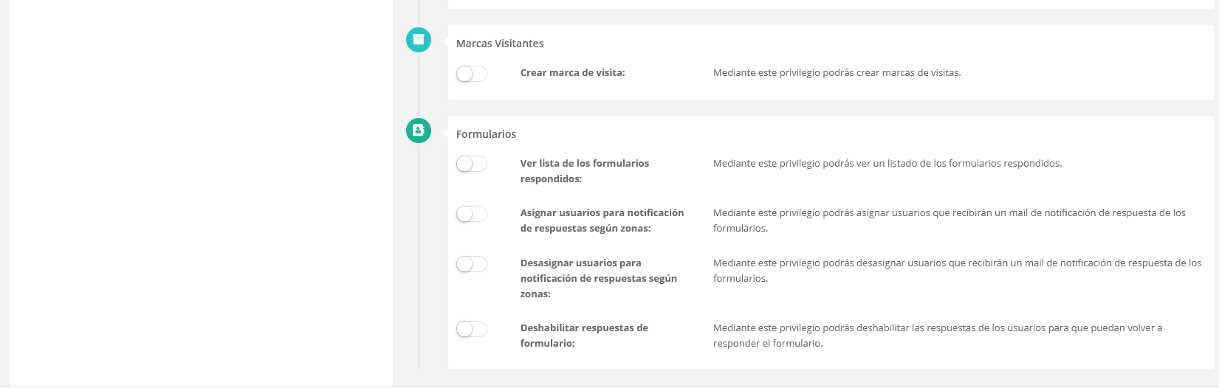Viewport: 1219px width, 388px height.
Task: Click the teal Marcas Visitantes archive icon
Action: [419, 40]
